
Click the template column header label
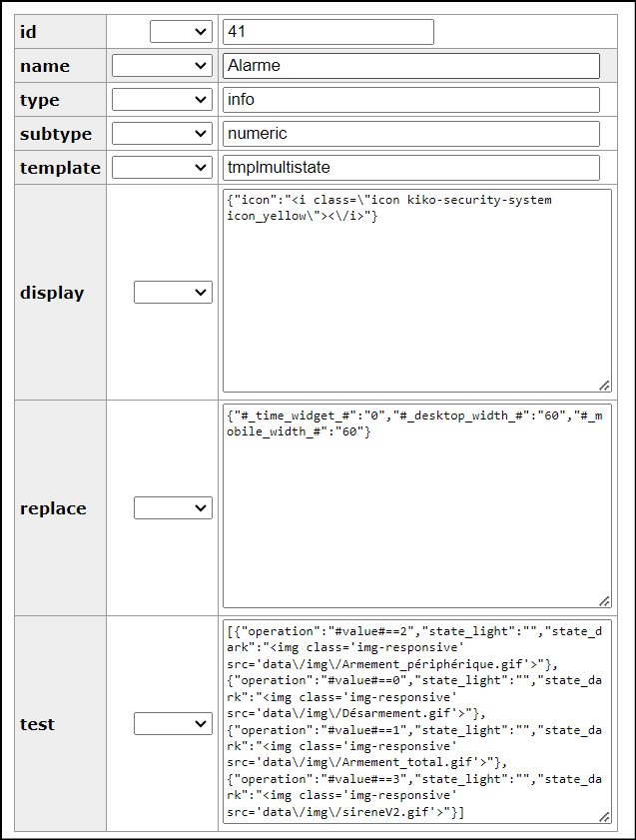(60, 168)
